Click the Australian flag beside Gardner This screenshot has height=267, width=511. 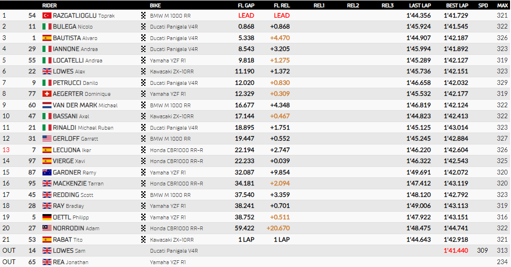(47, 173)
